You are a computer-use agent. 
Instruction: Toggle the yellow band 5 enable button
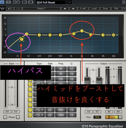pos(30,90)
